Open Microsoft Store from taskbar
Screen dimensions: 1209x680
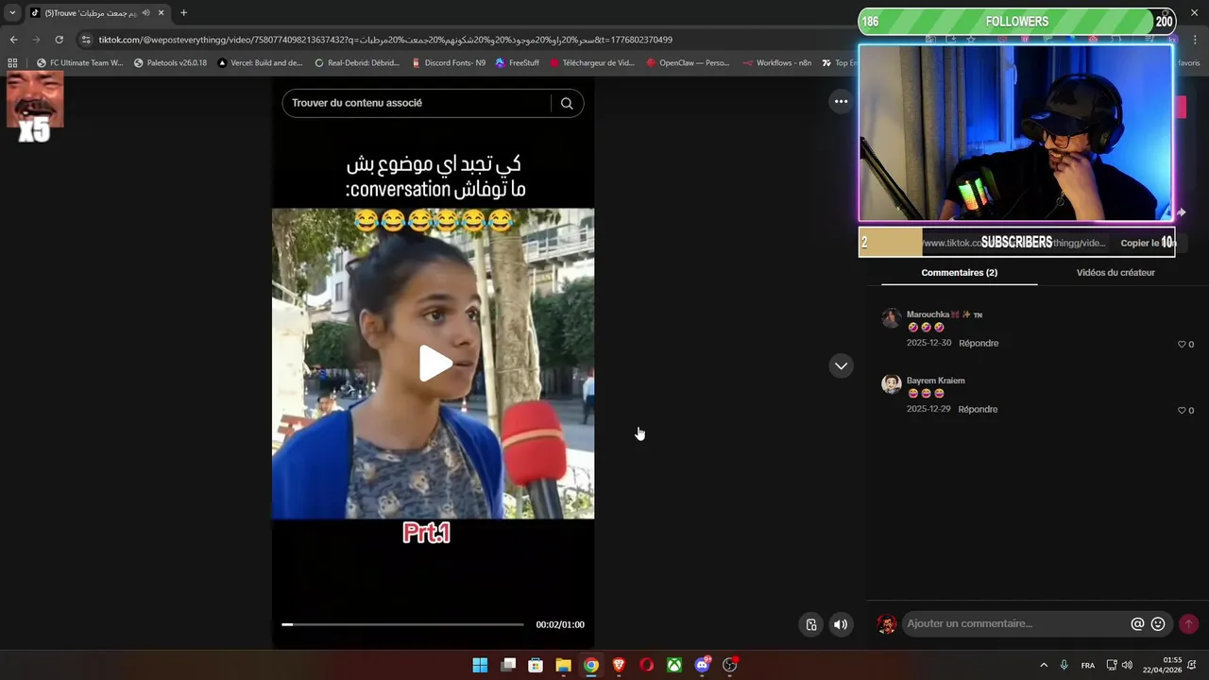click(536, 665)
